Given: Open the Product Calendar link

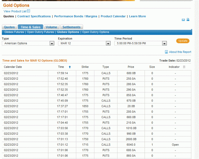Looking at the screenshot, I should tap(113, 16).
